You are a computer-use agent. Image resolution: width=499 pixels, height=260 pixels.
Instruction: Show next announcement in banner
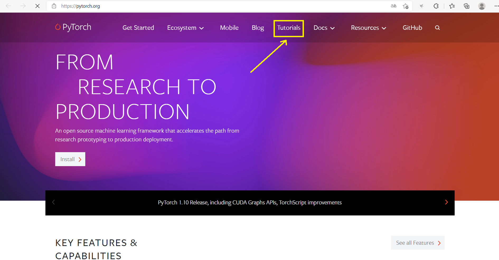446,202
